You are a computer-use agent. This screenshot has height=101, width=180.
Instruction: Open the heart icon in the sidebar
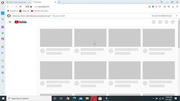(3, 61)
